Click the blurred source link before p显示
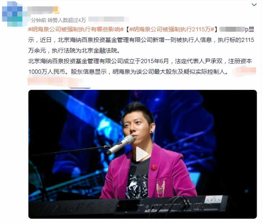Screen dimensions: 262x223 232,30
